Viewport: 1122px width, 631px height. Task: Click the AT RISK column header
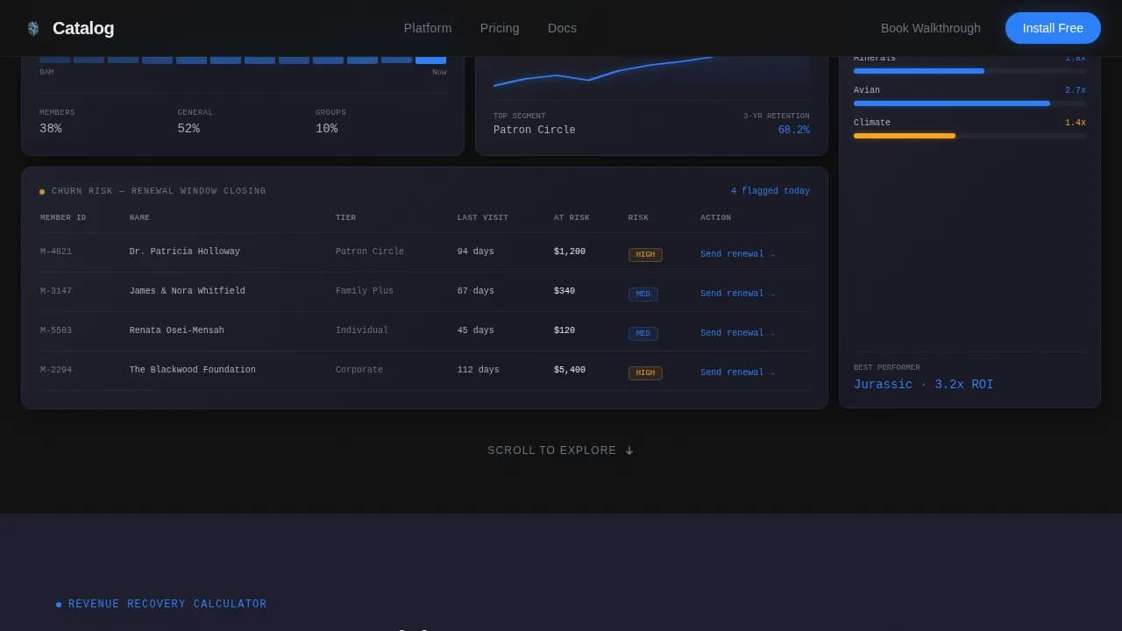point(572,217)
